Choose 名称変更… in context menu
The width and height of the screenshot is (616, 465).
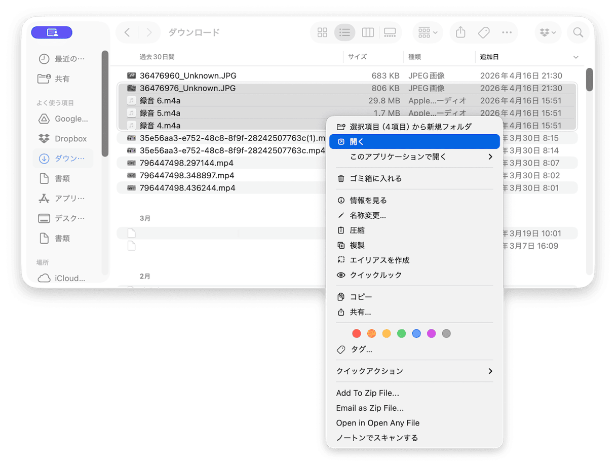414,215
